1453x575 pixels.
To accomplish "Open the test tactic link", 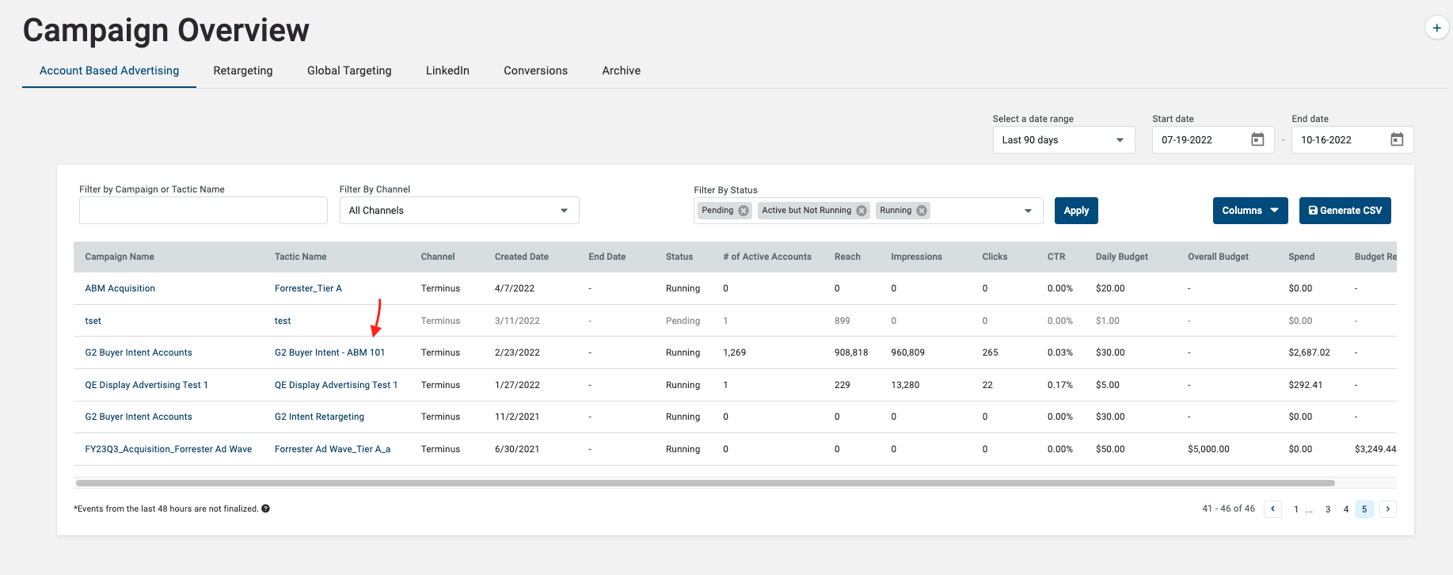I will tap(283, 321).
